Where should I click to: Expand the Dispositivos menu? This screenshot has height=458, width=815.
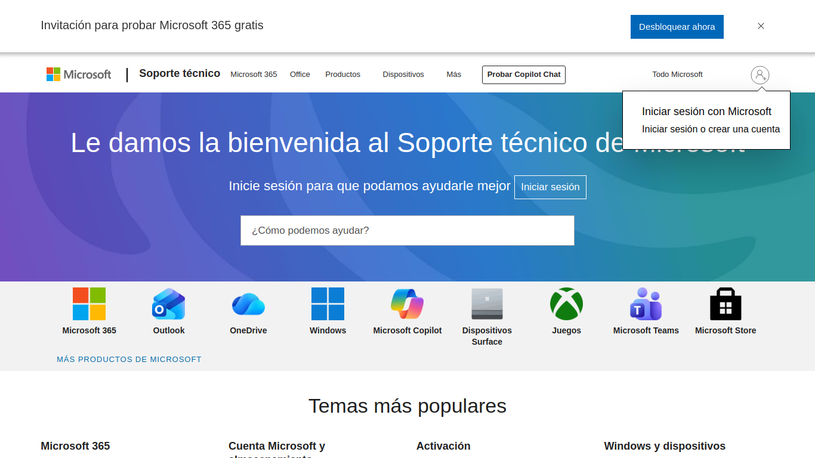(403, 75)
